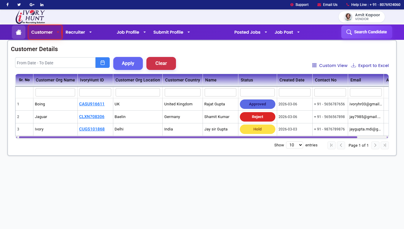Open IvoryHunt ID CASU916611 link
Viewport: 404px width, 229px height.
coord(92,104)
